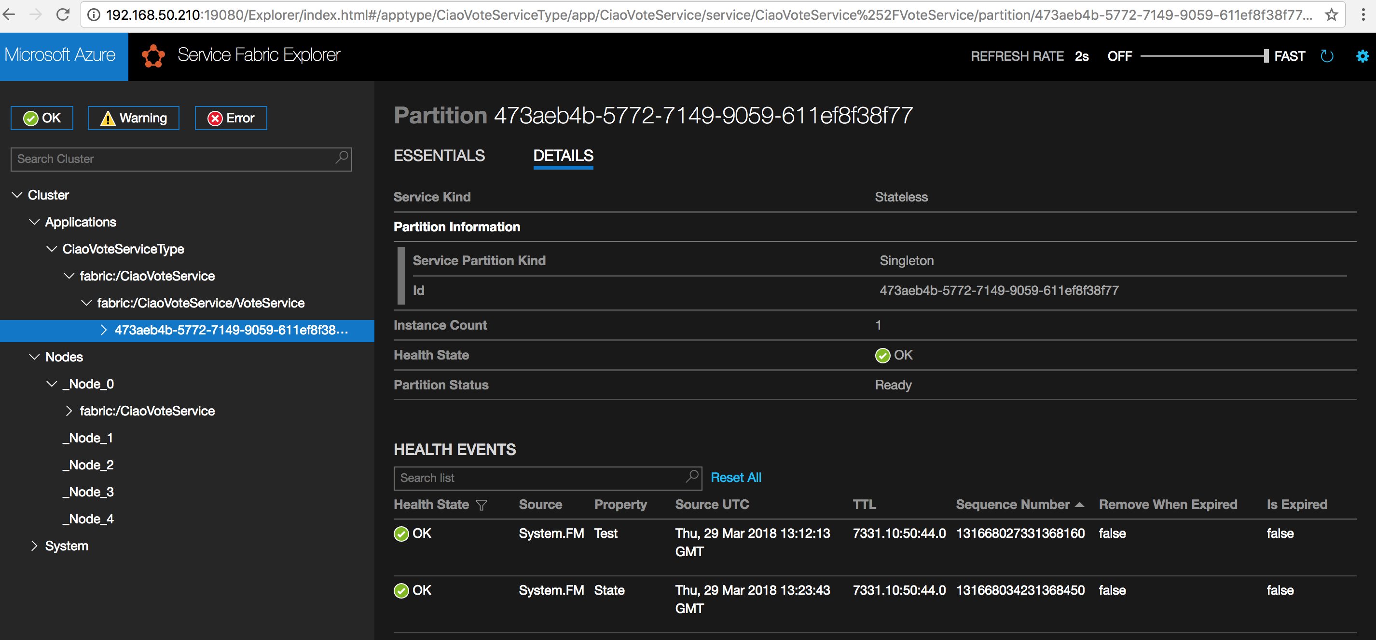The width and height of the screenshot is (1376, 640).
Task: Click timestamp Thu, 29 Mar 2018 13:12:13 GMT
Action: (752, 543)
